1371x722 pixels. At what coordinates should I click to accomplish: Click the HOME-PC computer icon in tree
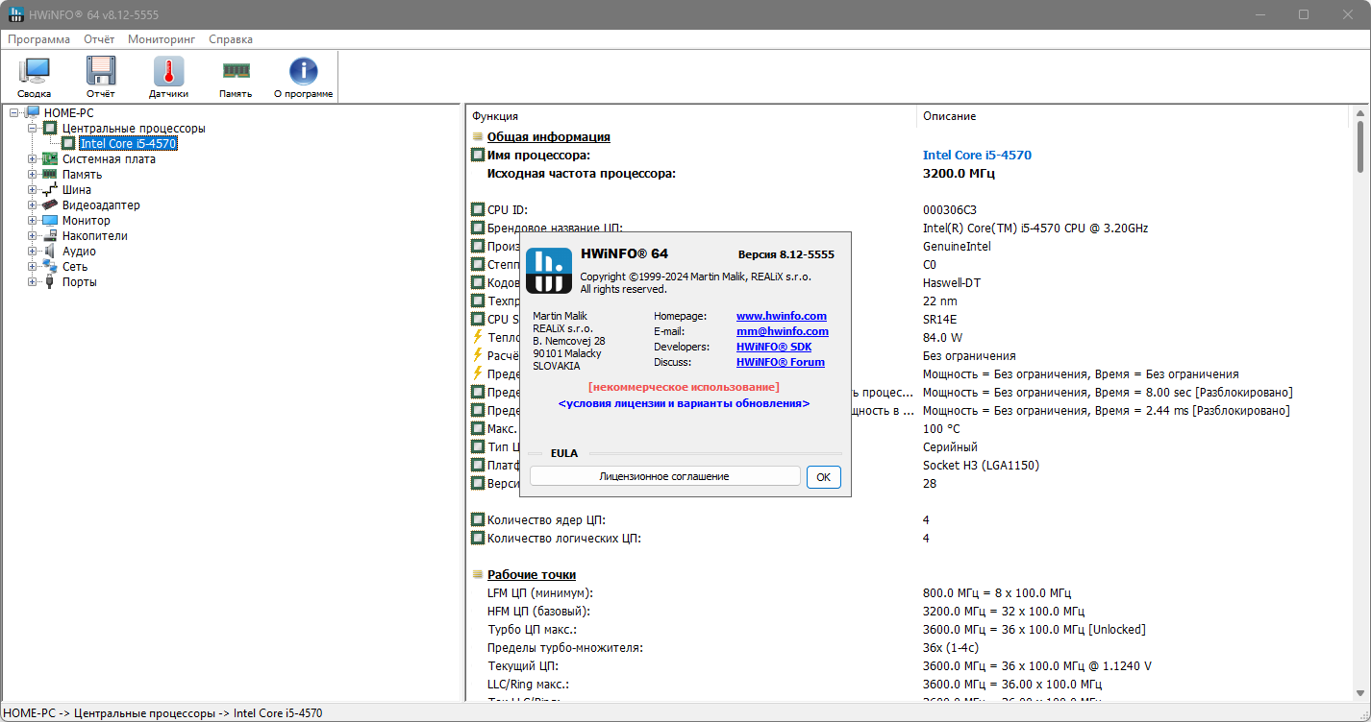tap(33, 113)
